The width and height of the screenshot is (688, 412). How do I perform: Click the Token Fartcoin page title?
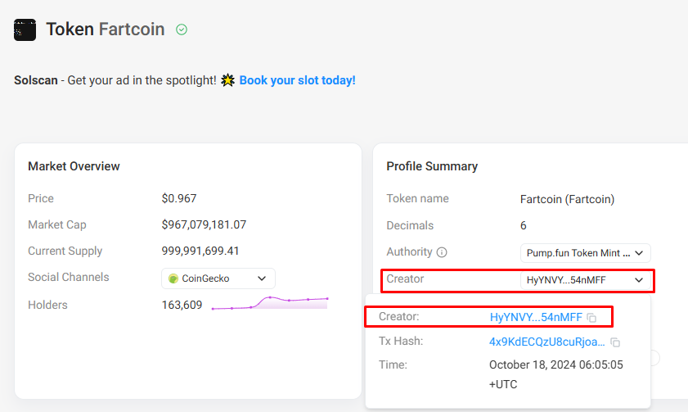(106, 29)
